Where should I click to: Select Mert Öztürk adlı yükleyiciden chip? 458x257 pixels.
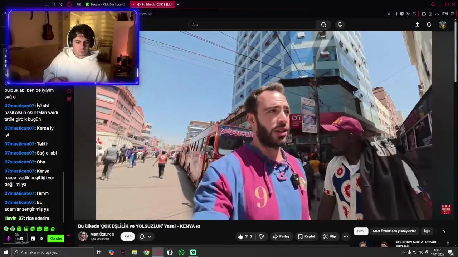(x=395, y=231)
